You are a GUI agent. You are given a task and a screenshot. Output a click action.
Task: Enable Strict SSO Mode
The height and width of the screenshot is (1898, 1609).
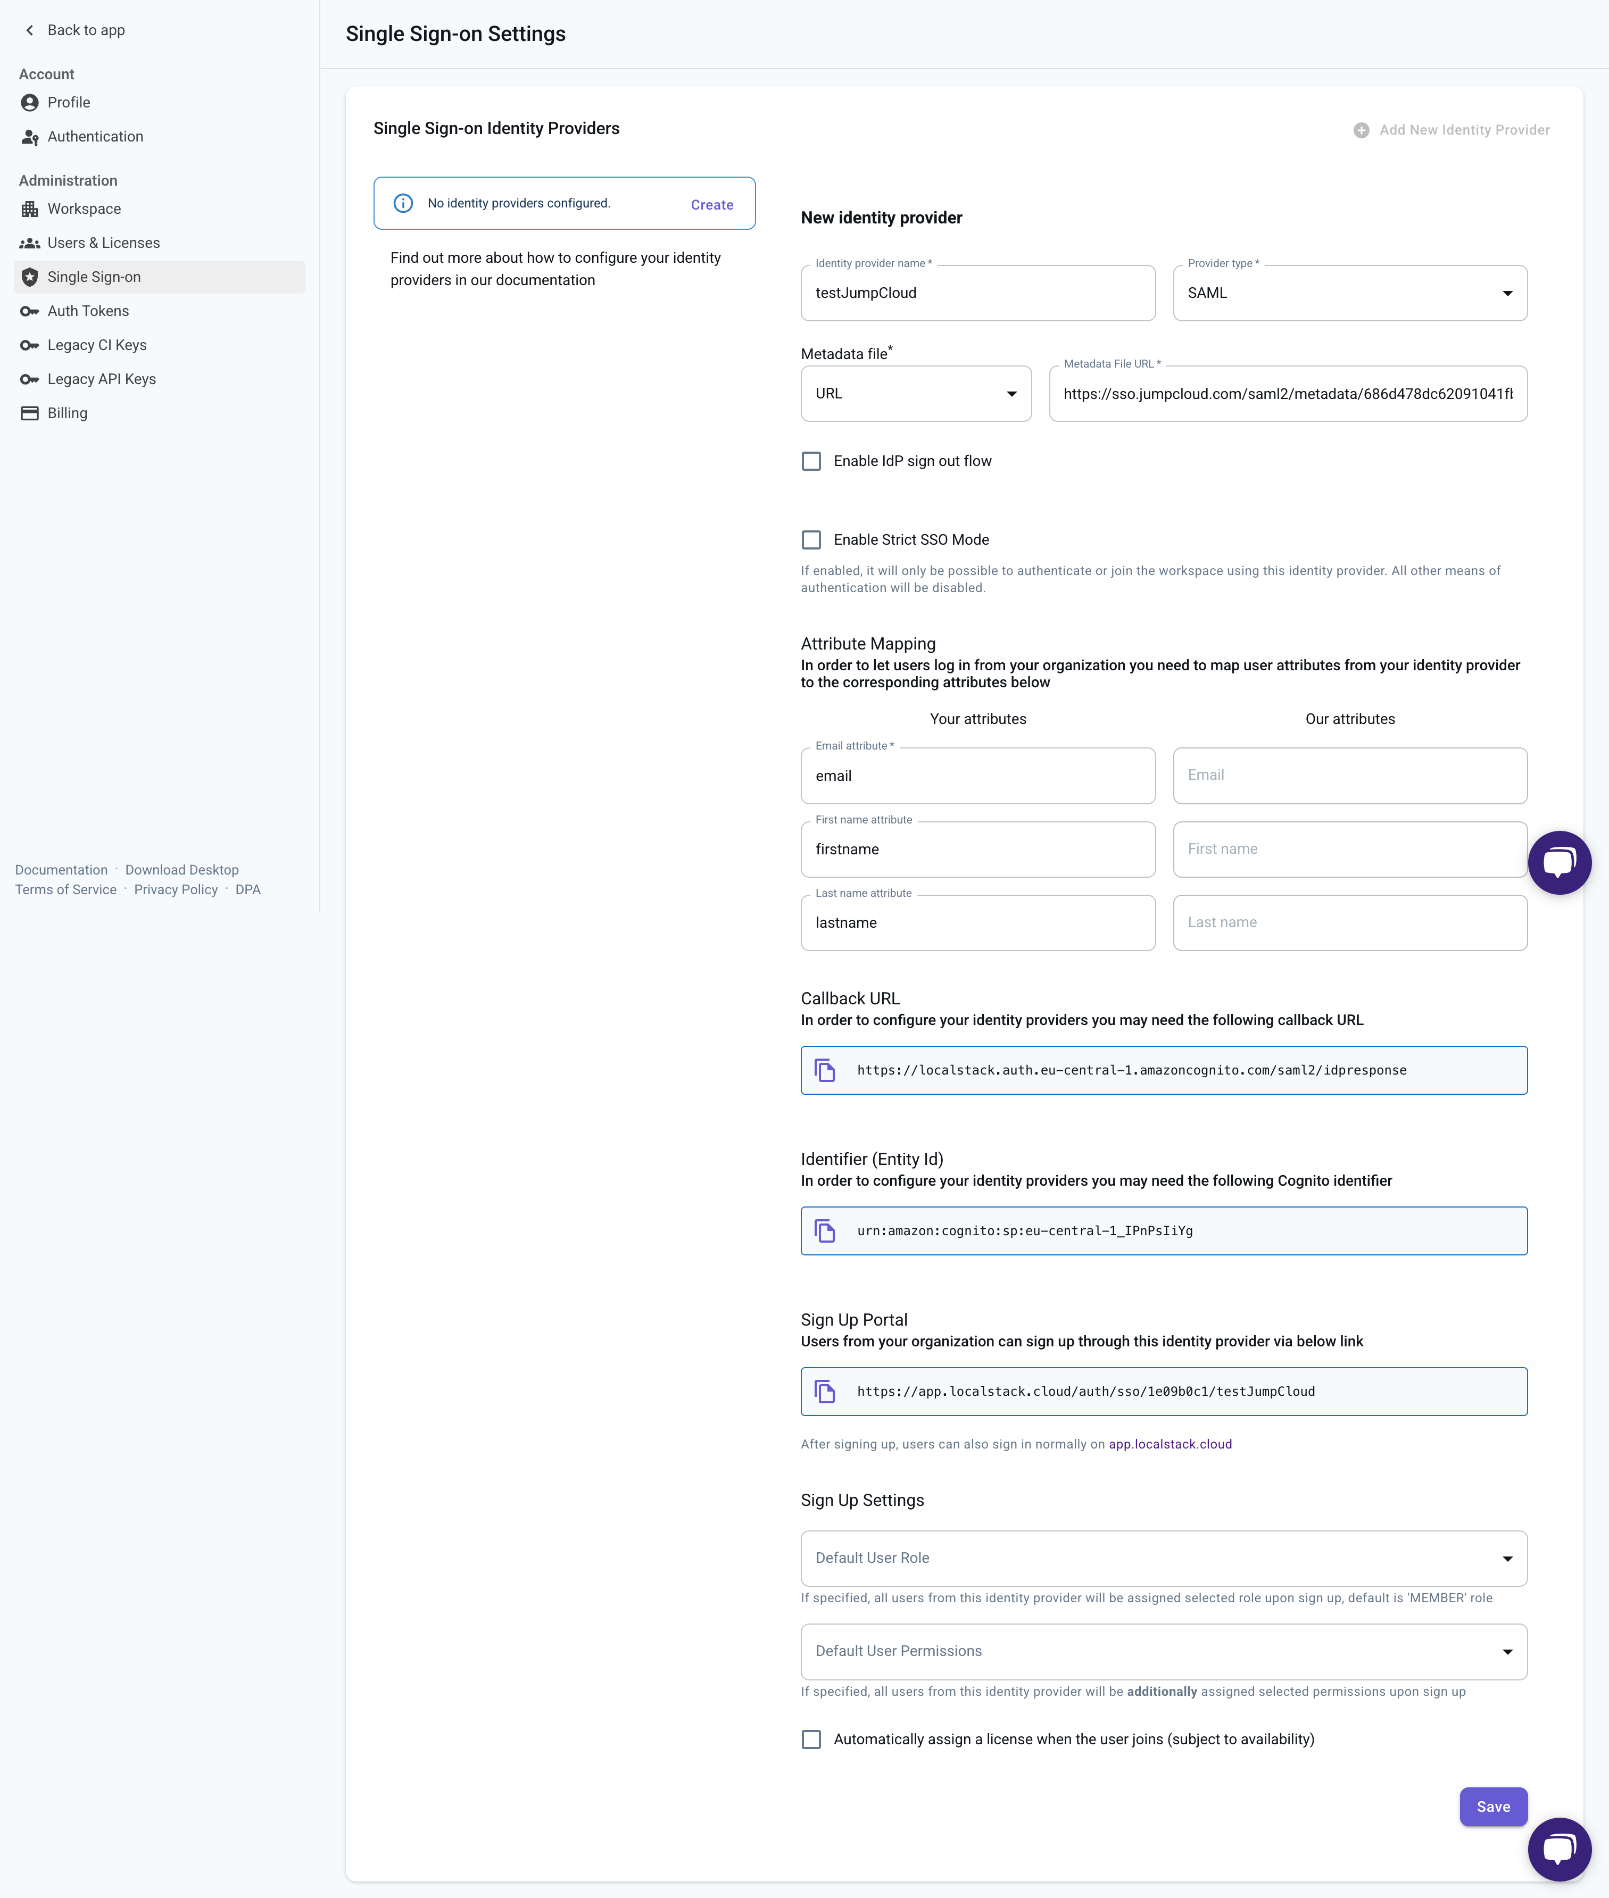pos(812,539)
